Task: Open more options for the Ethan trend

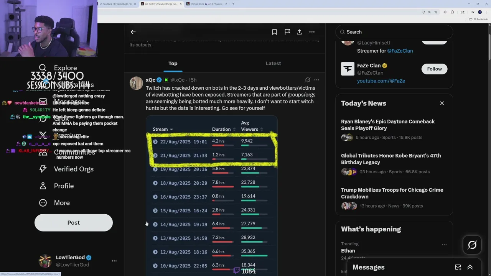Action: [x=444, y=245]
